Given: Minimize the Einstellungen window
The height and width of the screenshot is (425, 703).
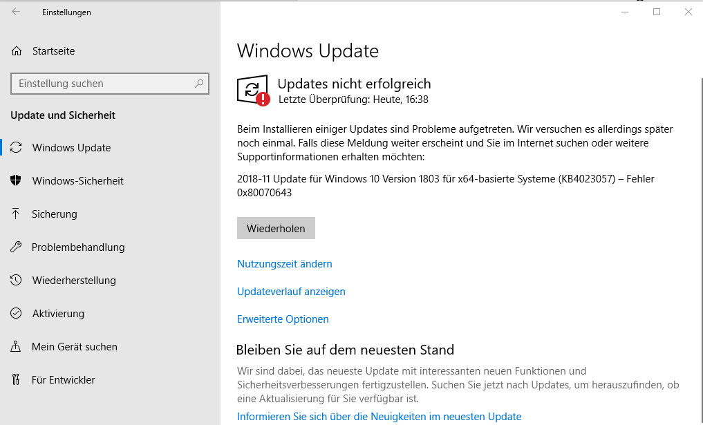Looking at the screenshot, I should click(x=625, y=12).
